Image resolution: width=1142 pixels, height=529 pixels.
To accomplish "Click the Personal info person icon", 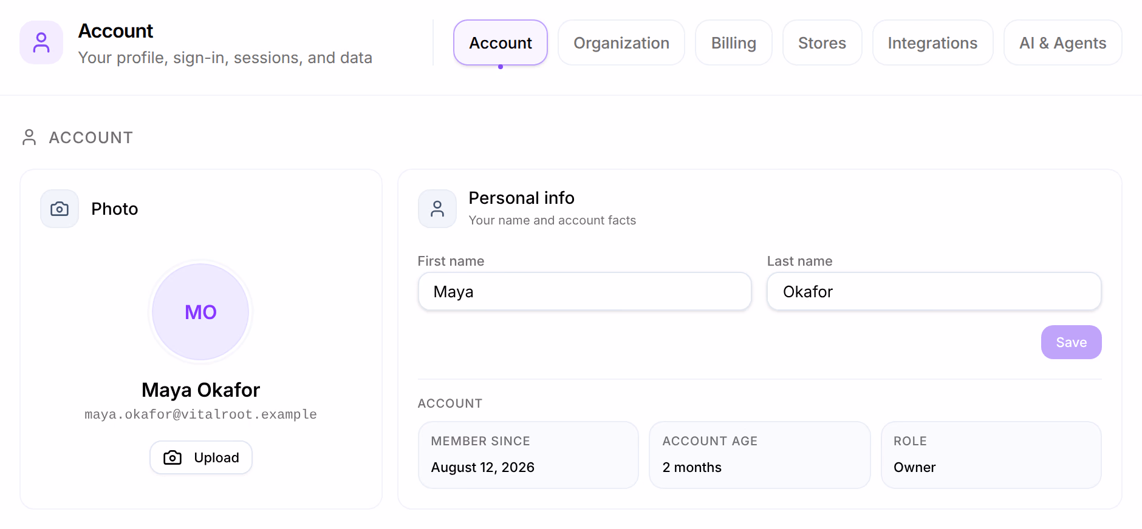I will click(437, 209).
